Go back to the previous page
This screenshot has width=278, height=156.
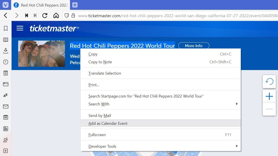6,15
